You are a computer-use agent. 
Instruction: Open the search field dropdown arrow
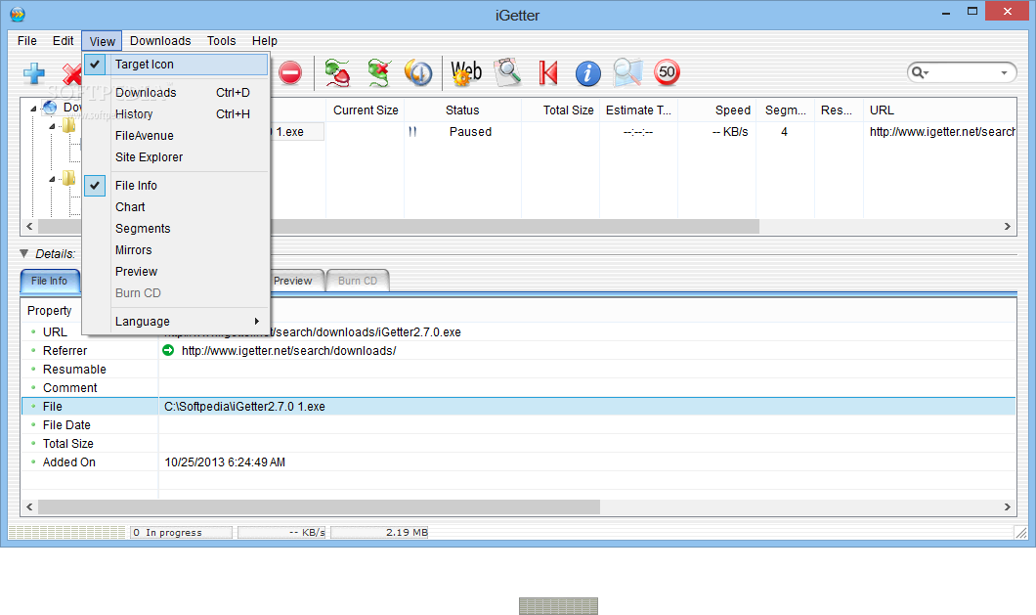tap(1005, 72)
